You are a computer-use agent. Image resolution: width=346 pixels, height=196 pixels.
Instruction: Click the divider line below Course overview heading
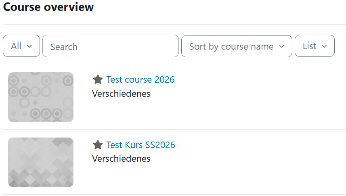tap(174, 24)
